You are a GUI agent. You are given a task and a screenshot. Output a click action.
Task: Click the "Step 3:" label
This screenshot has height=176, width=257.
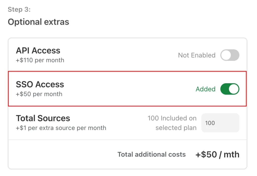[19, 10]
